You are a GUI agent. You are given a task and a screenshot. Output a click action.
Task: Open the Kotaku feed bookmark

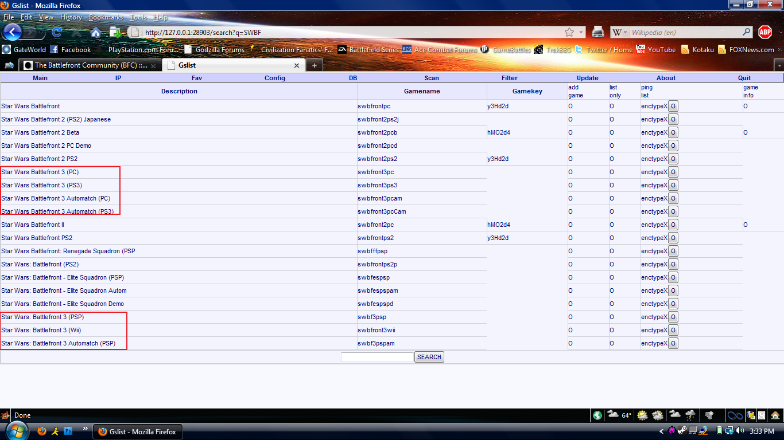click(x=697, y=50)
